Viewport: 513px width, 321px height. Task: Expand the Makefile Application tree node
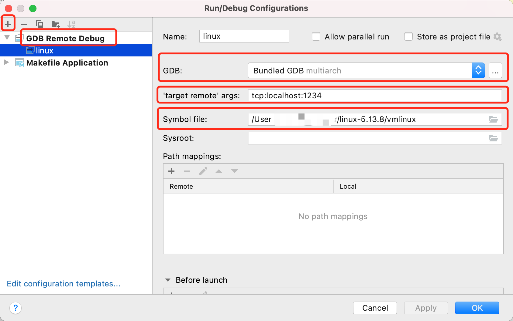point(6,63)
